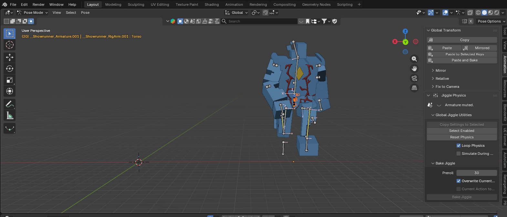
Task: Open the Pose header menu
Action: (85, 13)
